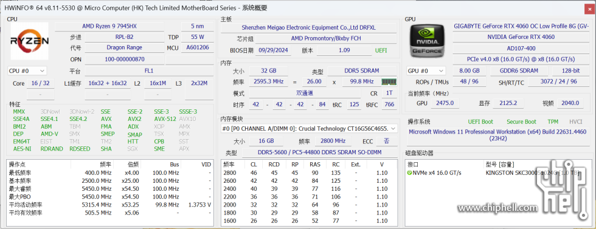Click the 16x32 + 16x32 L1 cache value

(x=108, y=83)
